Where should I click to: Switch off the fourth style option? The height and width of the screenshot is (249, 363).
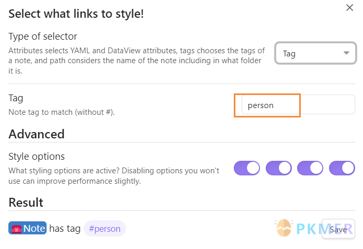coord(342,168)
